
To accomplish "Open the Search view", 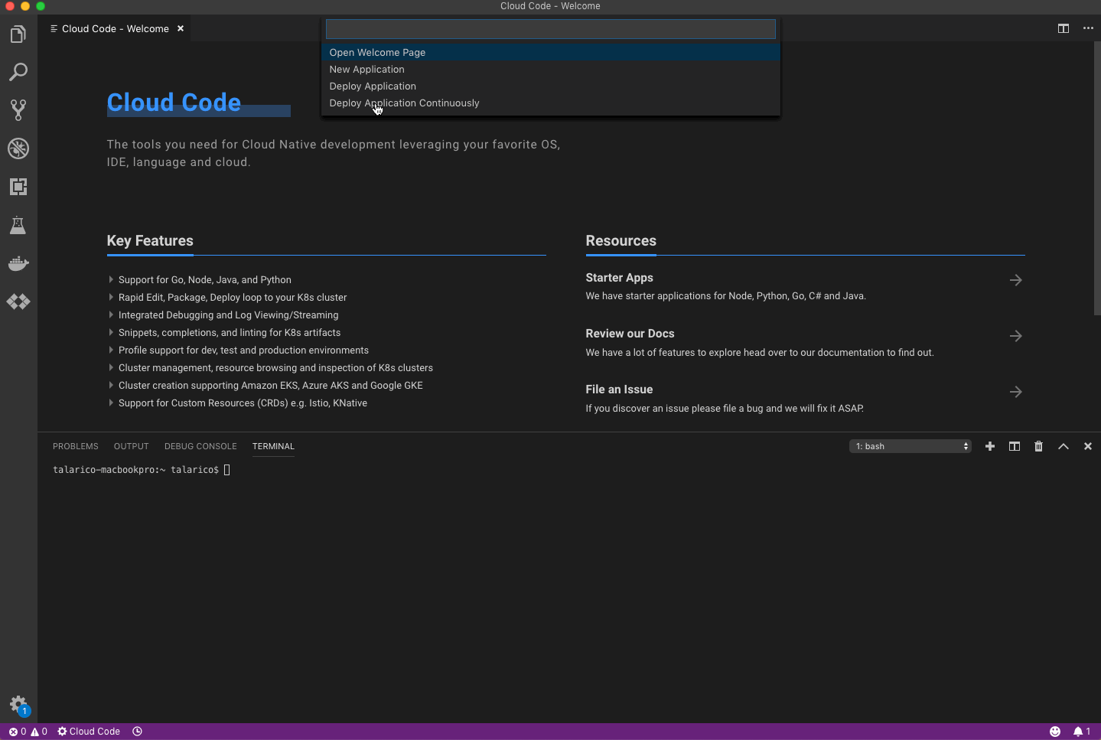I will pyautogui.click(x=18, y=72).
